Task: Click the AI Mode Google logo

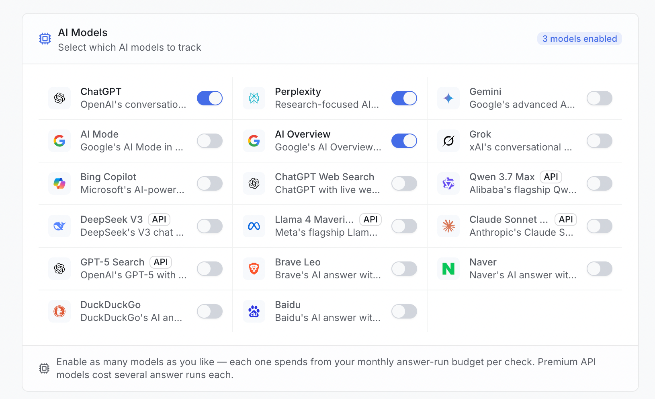Action: [59, 141]
